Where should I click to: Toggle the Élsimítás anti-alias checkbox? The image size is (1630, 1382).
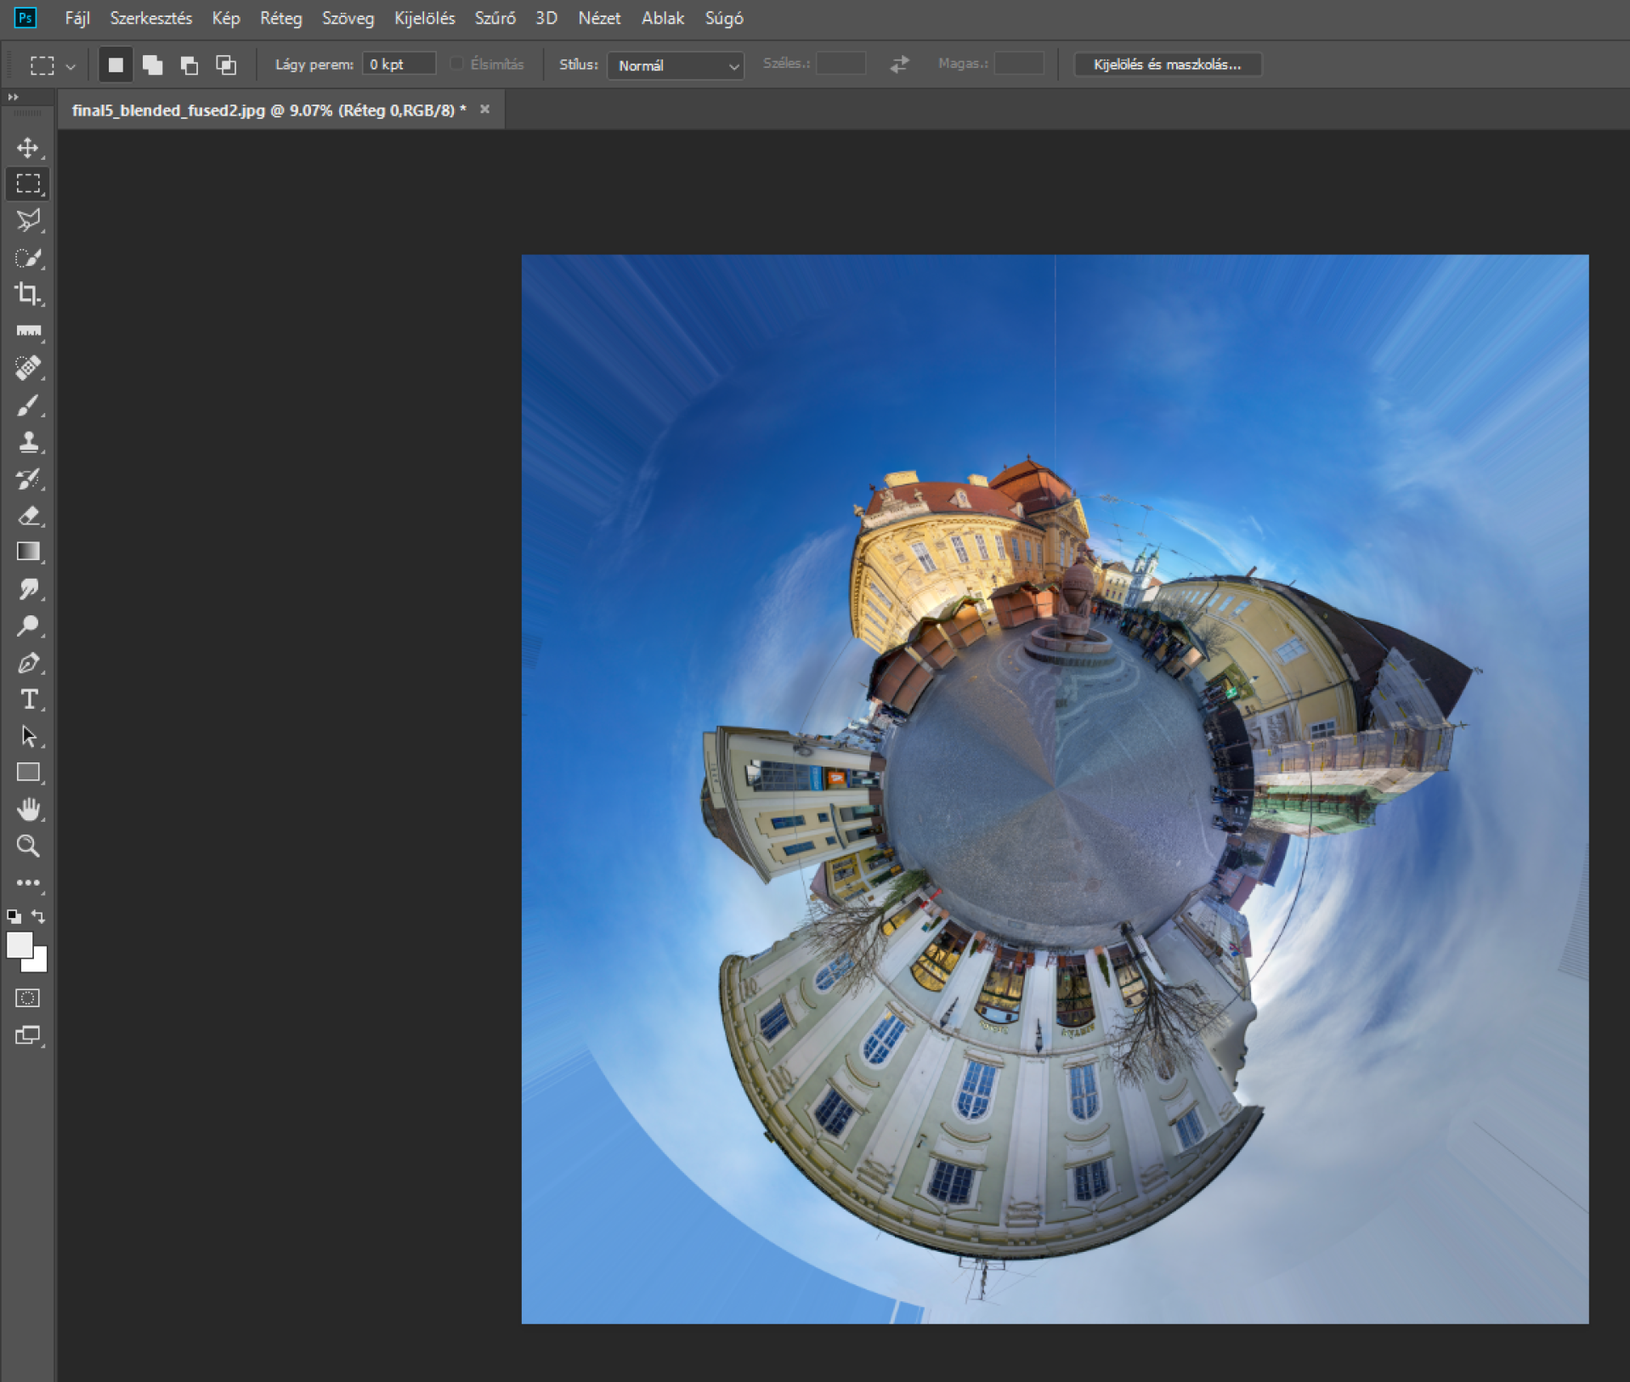tap(456, 64)
